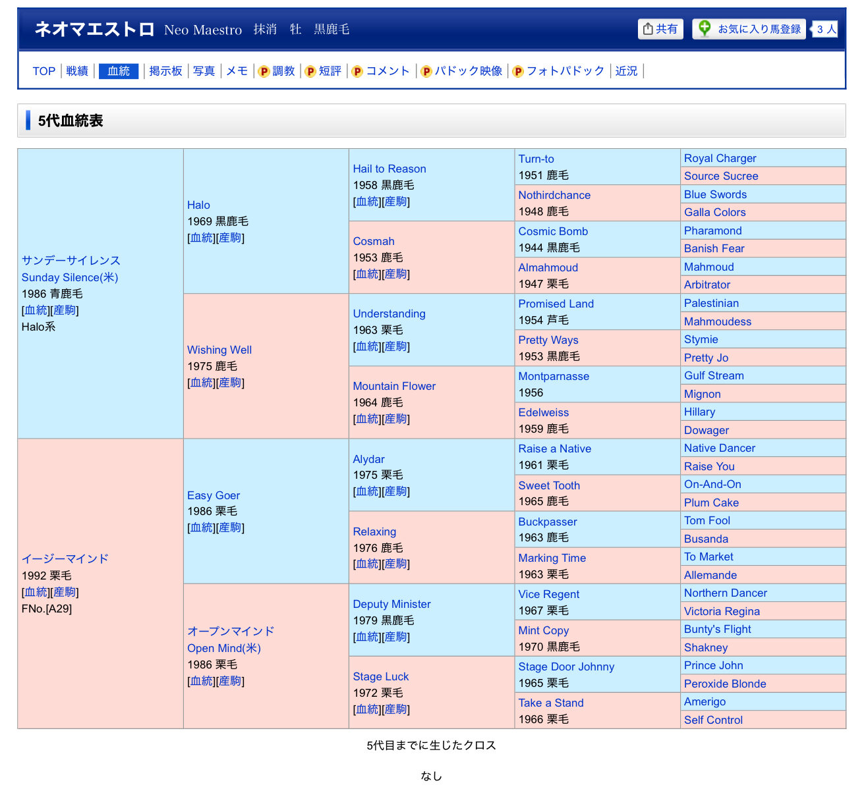
Task: Click the green favorite-horse plus icon
Action: pyautogui.click(x=705, y=28)
